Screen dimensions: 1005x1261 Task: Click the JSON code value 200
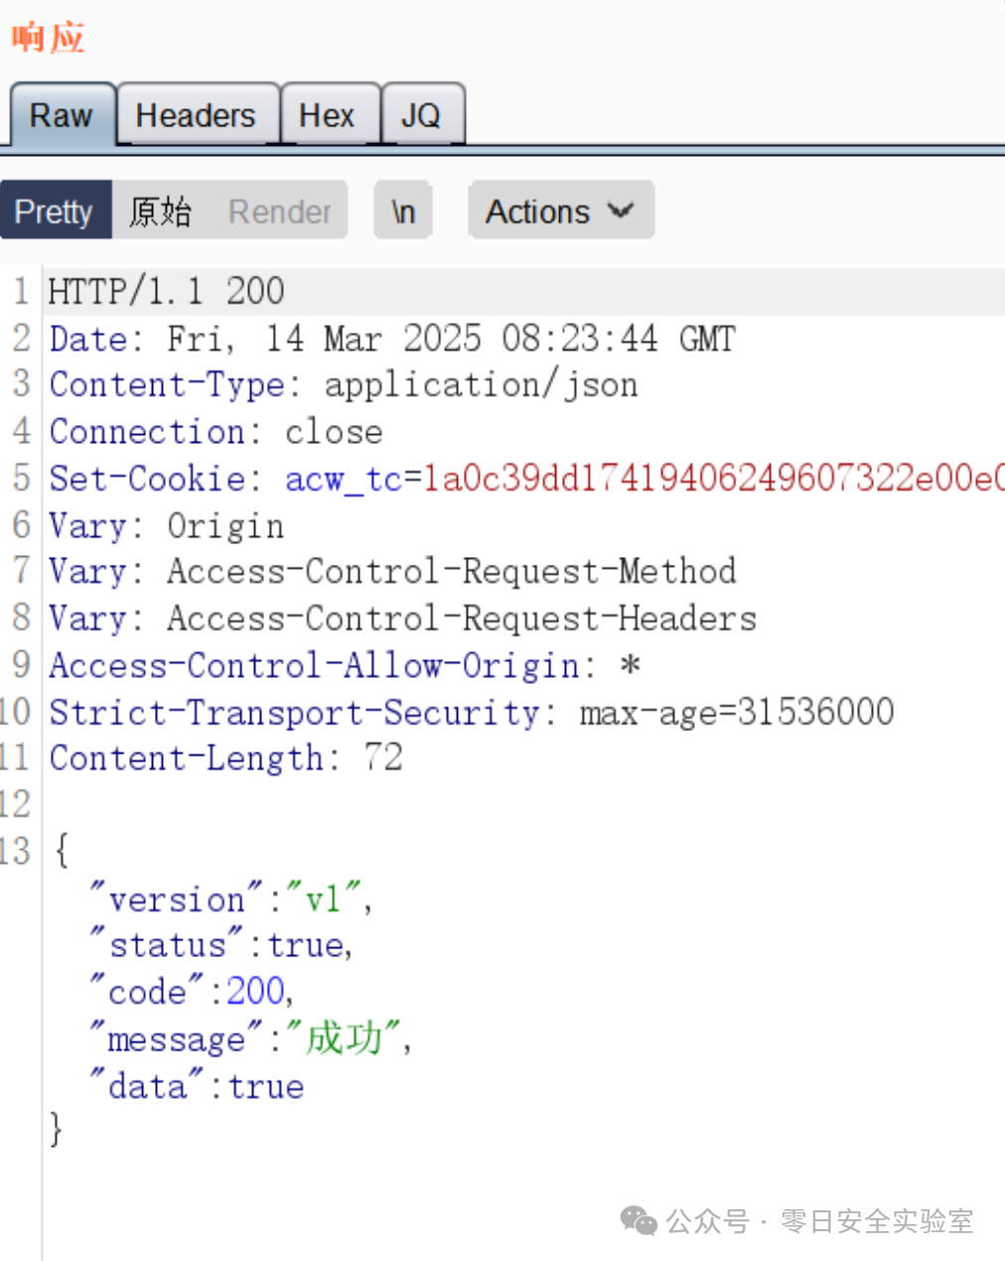pos(255,991)
